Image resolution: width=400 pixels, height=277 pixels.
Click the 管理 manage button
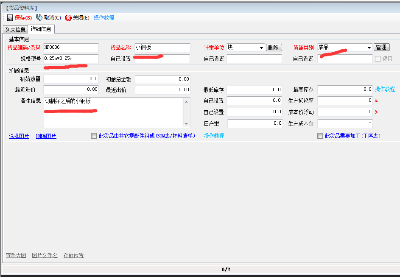point(381,48)
